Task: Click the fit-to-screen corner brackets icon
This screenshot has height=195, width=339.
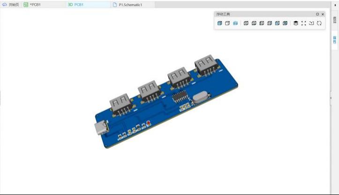Action: click(x=303, y=23)
